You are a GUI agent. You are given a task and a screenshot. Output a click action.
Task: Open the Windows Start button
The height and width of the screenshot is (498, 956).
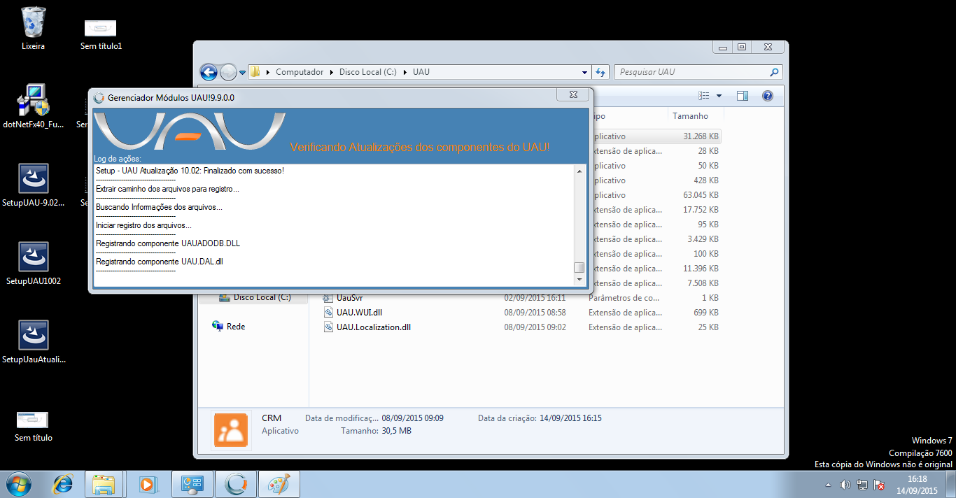[x=17, y=483]
